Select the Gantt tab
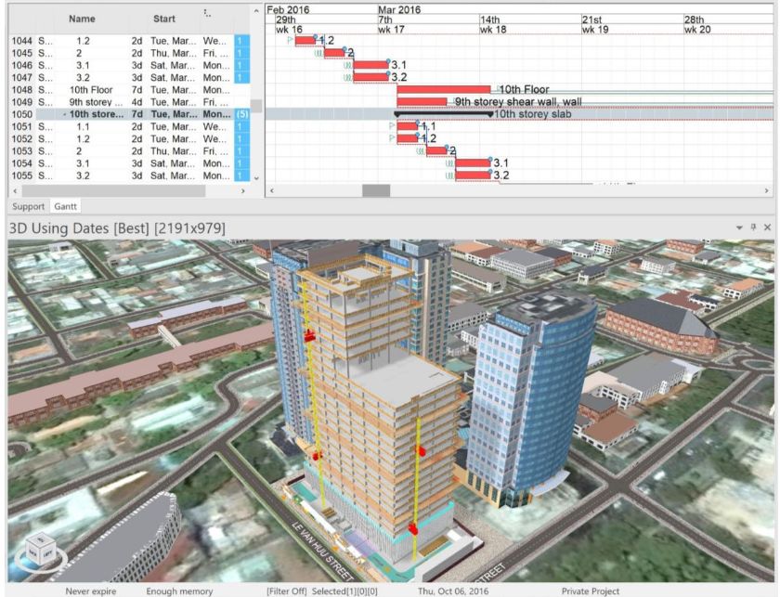The width and height of the screenshot is (780, 597). tap(65, 205)
